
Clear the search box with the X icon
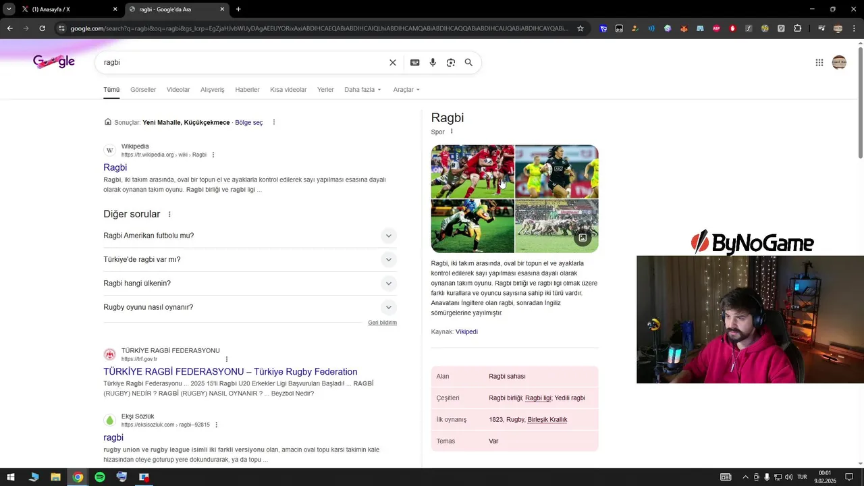point(392,62)
